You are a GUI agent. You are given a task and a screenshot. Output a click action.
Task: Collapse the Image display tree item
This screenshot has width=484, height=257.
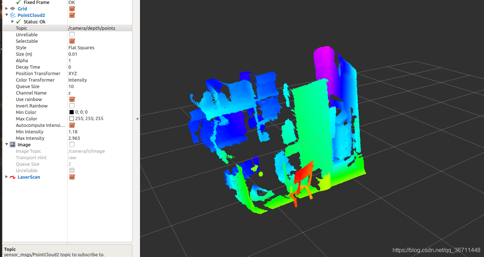pos(6,144)
